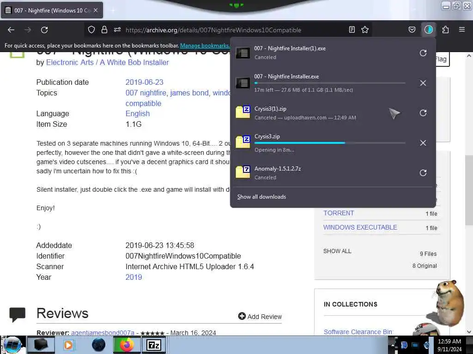Retry the Crysis3(1).zip download
This screenshot has height=354, width=473.
pos(423,113)
